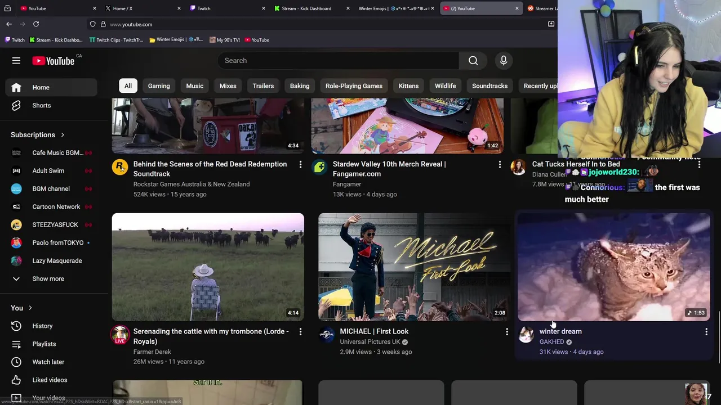Start voice search with microphone icon
Viewport: 721px width, 405px height.
point(504,61)
